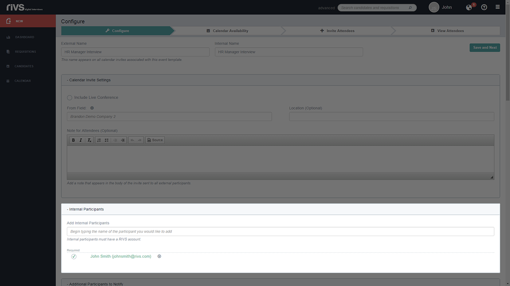510x286 pixels.
Task: Click Remove Format editor icon
Action: [x=90, y=140]
